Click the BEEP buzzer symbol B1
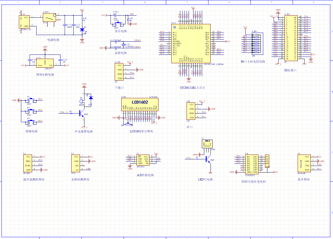The height and width of the screenshot is (239, 333). (81, 102)
